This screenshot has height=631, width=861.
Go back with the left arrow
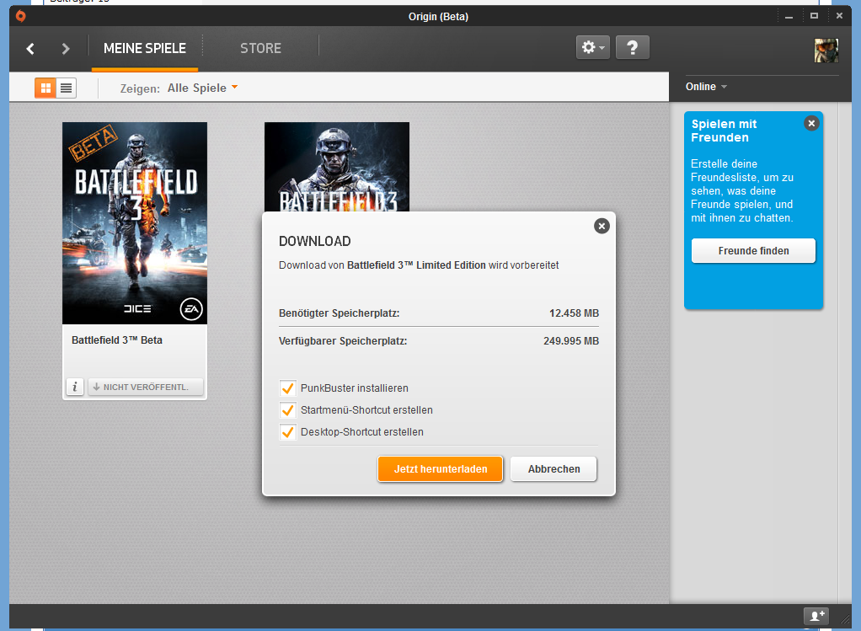click(30, 49)
